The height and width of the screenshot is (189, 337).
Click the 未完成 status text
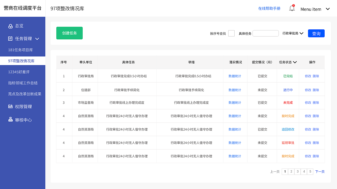tap(288, 103)
